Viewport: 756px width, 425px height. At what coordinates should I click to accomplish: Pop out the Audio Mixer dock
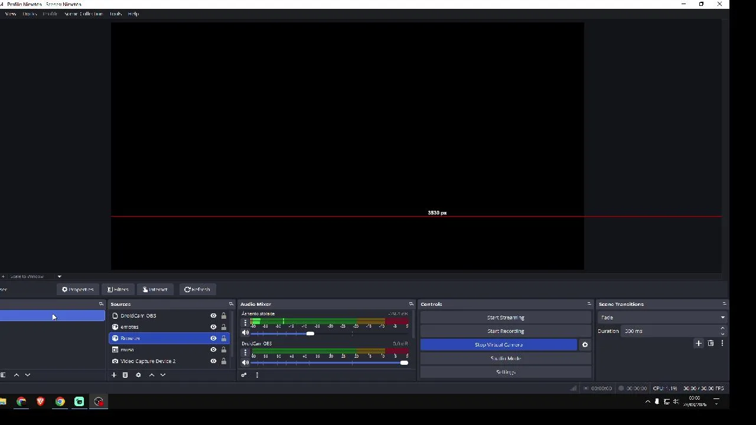click(411, 304)
